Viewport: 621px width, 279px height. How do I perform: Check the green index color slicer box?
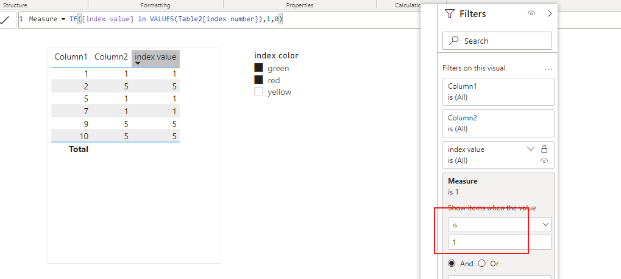[x=258, y=68]
